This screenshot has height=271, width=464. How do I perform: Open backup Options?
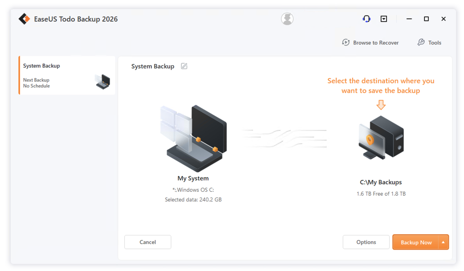point(366,242)
